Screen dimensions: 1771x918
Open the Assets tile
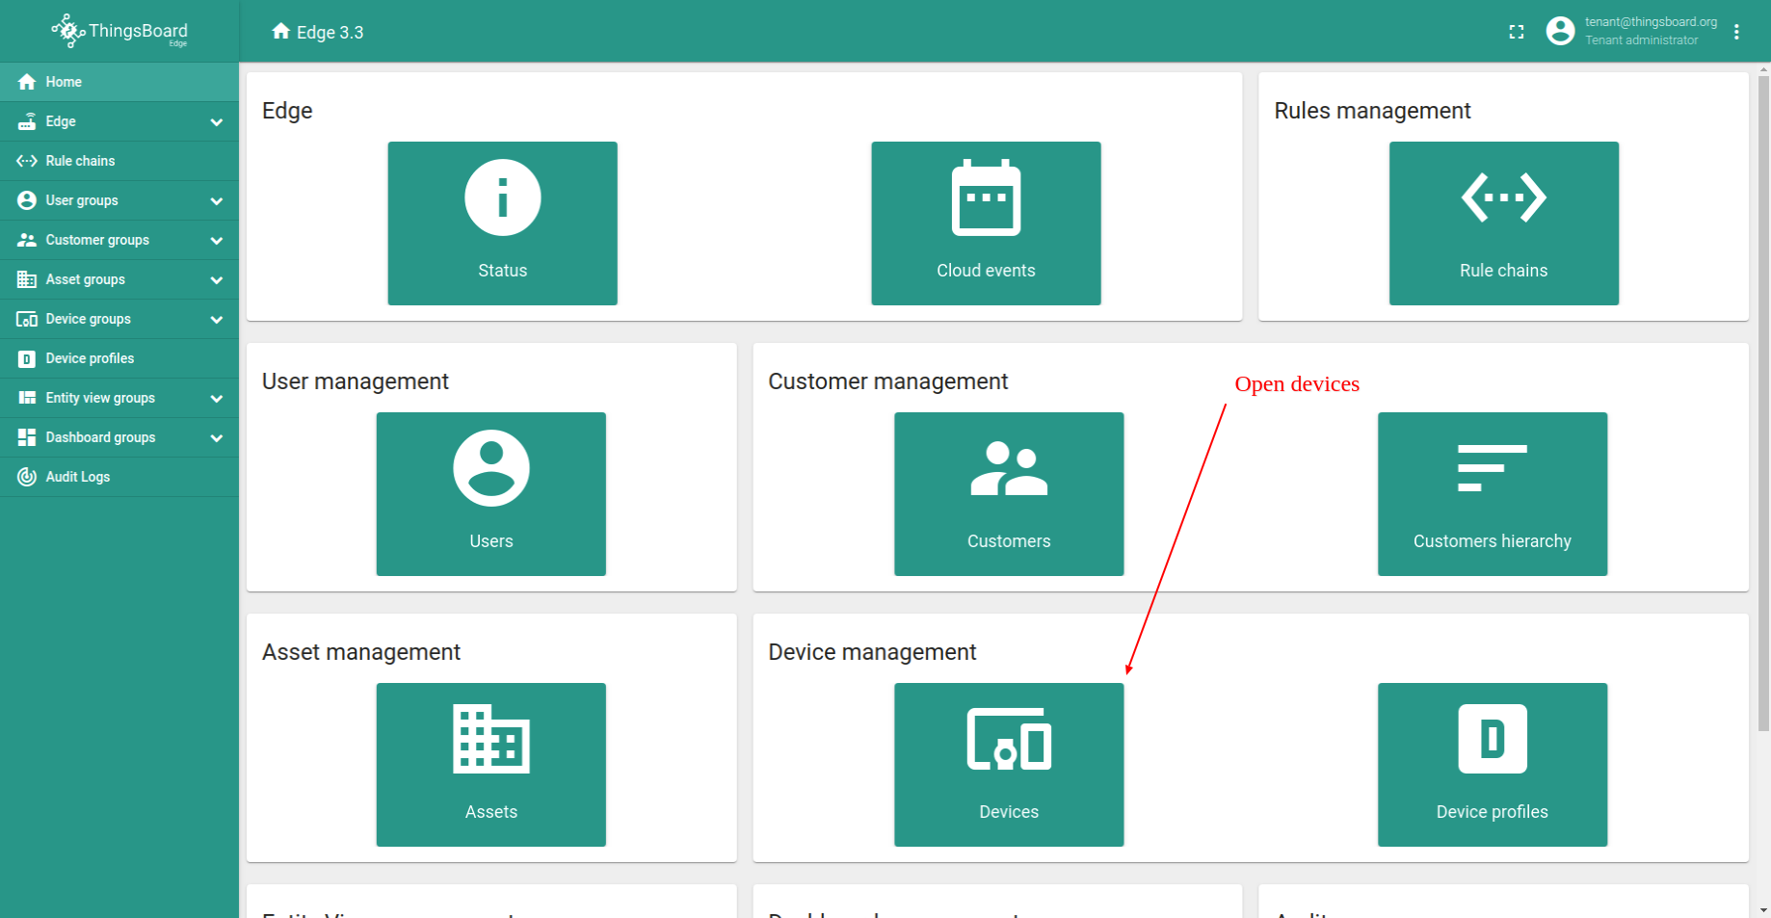pyautogui.click(x=490, y=765)
